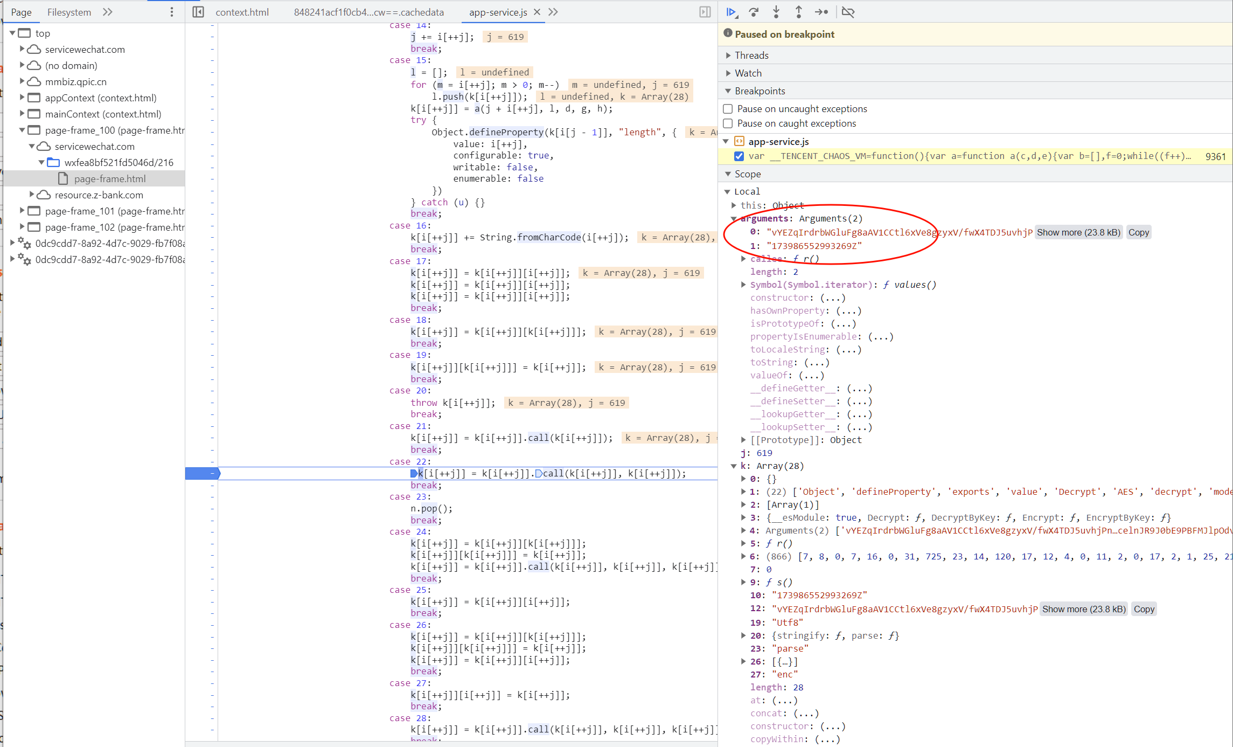Click the Step into function icon
This screenshot has height=747, width=1233.
[776, 12]
